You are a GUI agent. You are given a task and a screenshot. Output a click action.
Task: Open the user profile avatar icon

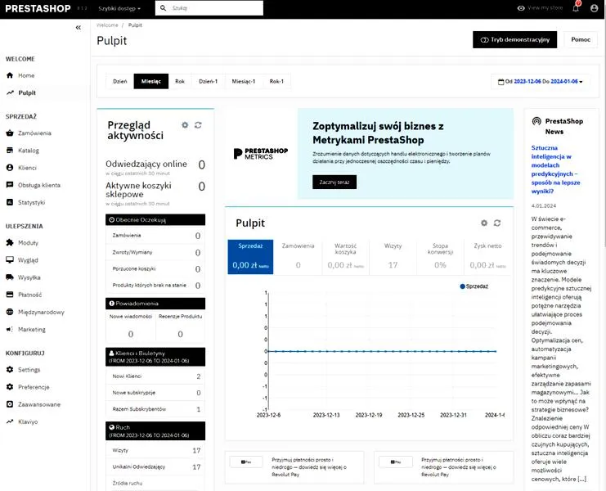click(x=594, y=8)
